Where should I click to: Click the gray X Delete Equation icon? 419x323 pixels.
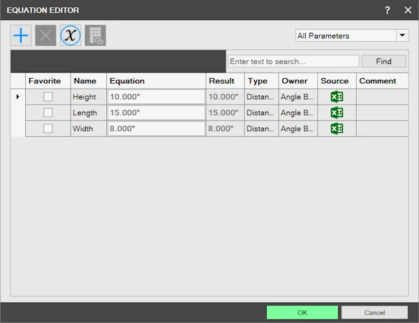click(45, 36)
